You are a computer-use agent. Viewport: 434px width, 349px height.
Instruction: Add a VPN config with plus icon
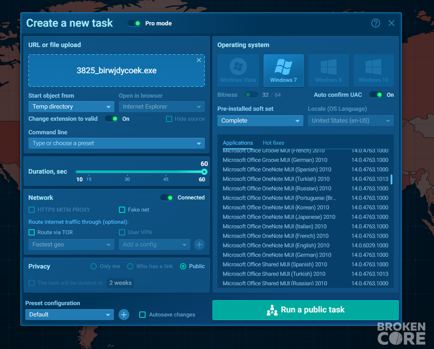(199, 245)
